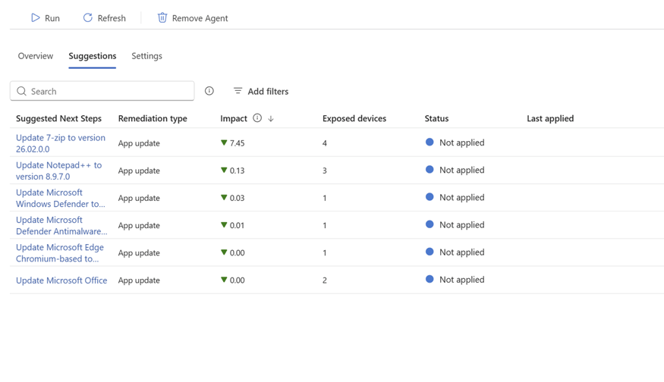This screenshot has height=382, width=664.
Task: Open Update 7-zip to version 26.02.0.0
Action: pos(61,143)
